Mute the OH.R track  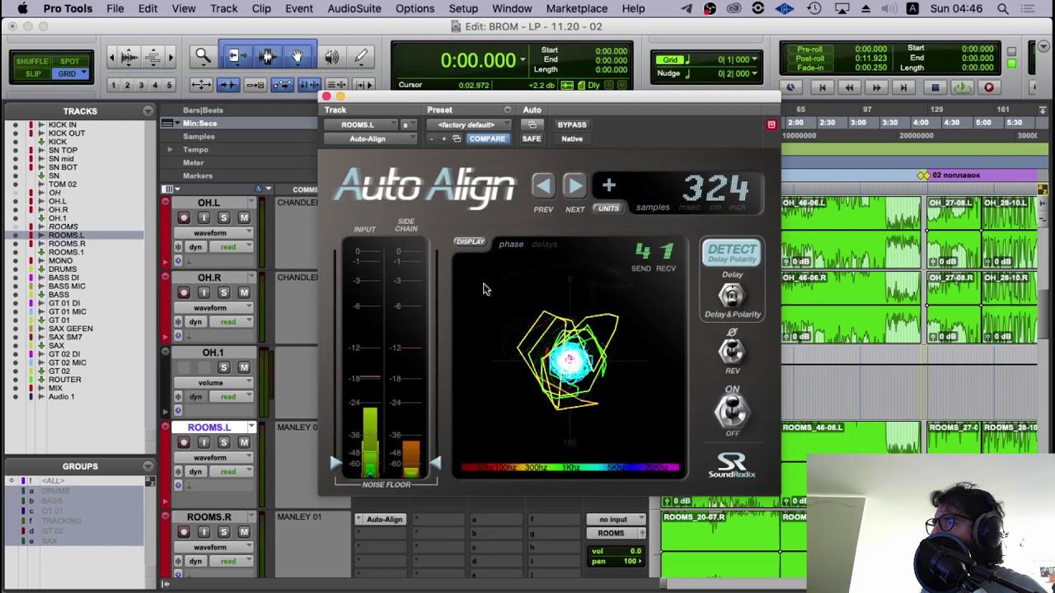tap(244, 292)
